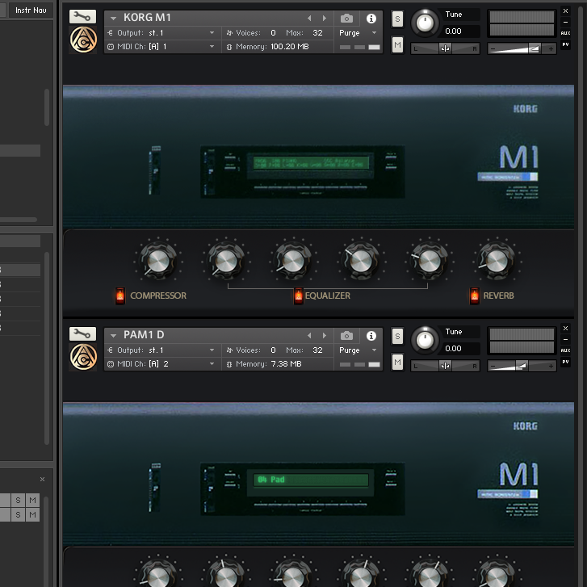
Task: Click the center pan marker on KORG M1
Action: (445, 48)
